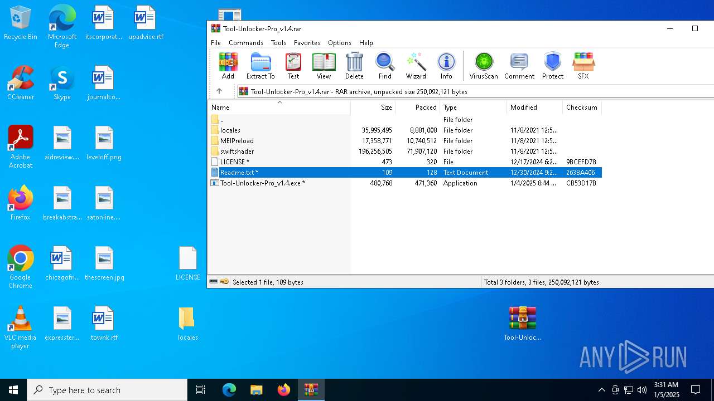Click the Delete trash can icon
The width and height of the screenshot is (714, 401).
(354, 66)
